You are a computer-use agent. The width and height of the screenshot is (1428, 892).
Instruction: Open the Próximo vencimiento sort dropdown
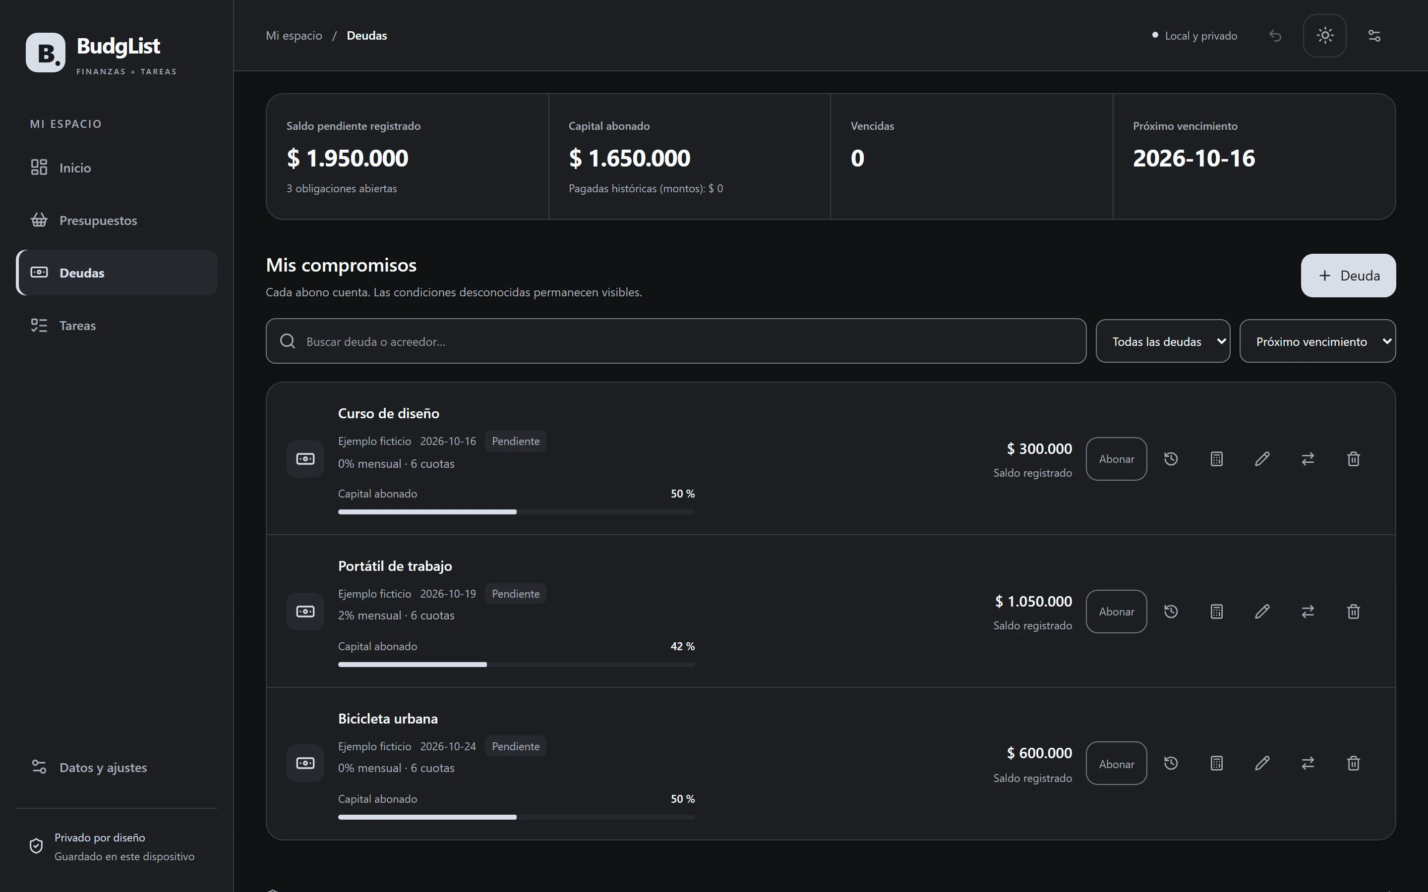pyautogui.click(x=1317, y=341)
